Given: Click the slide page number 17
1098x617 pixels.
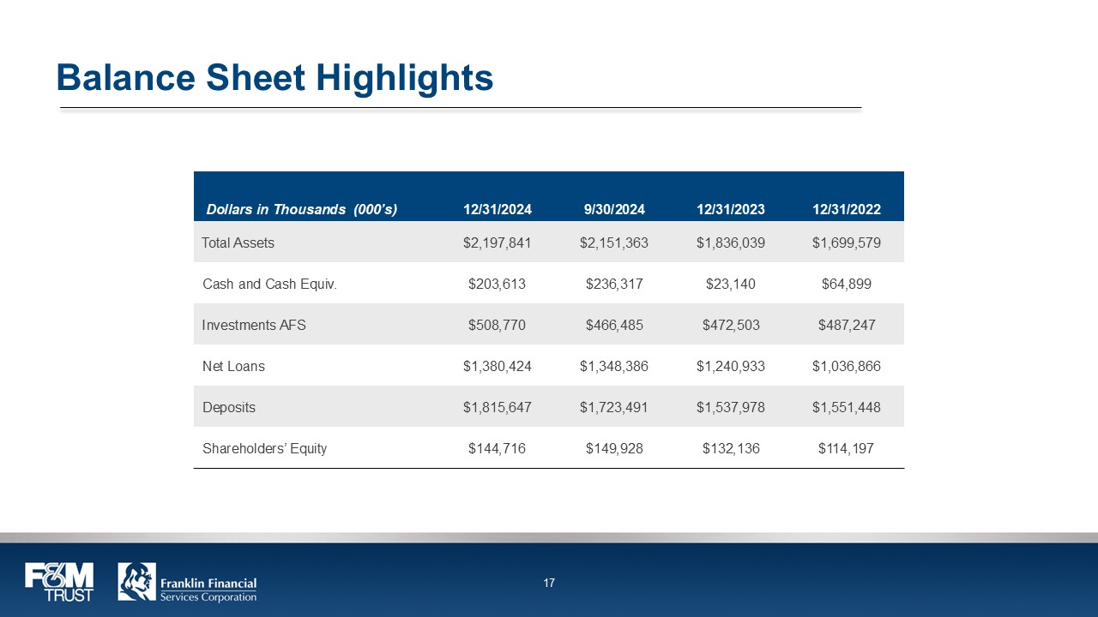Looking at the screenshot, I should tap(549, 583).
